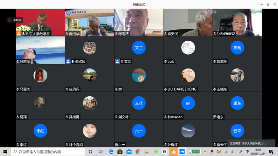
Task: Click the Windows search input box
Action: pos(48,152)
